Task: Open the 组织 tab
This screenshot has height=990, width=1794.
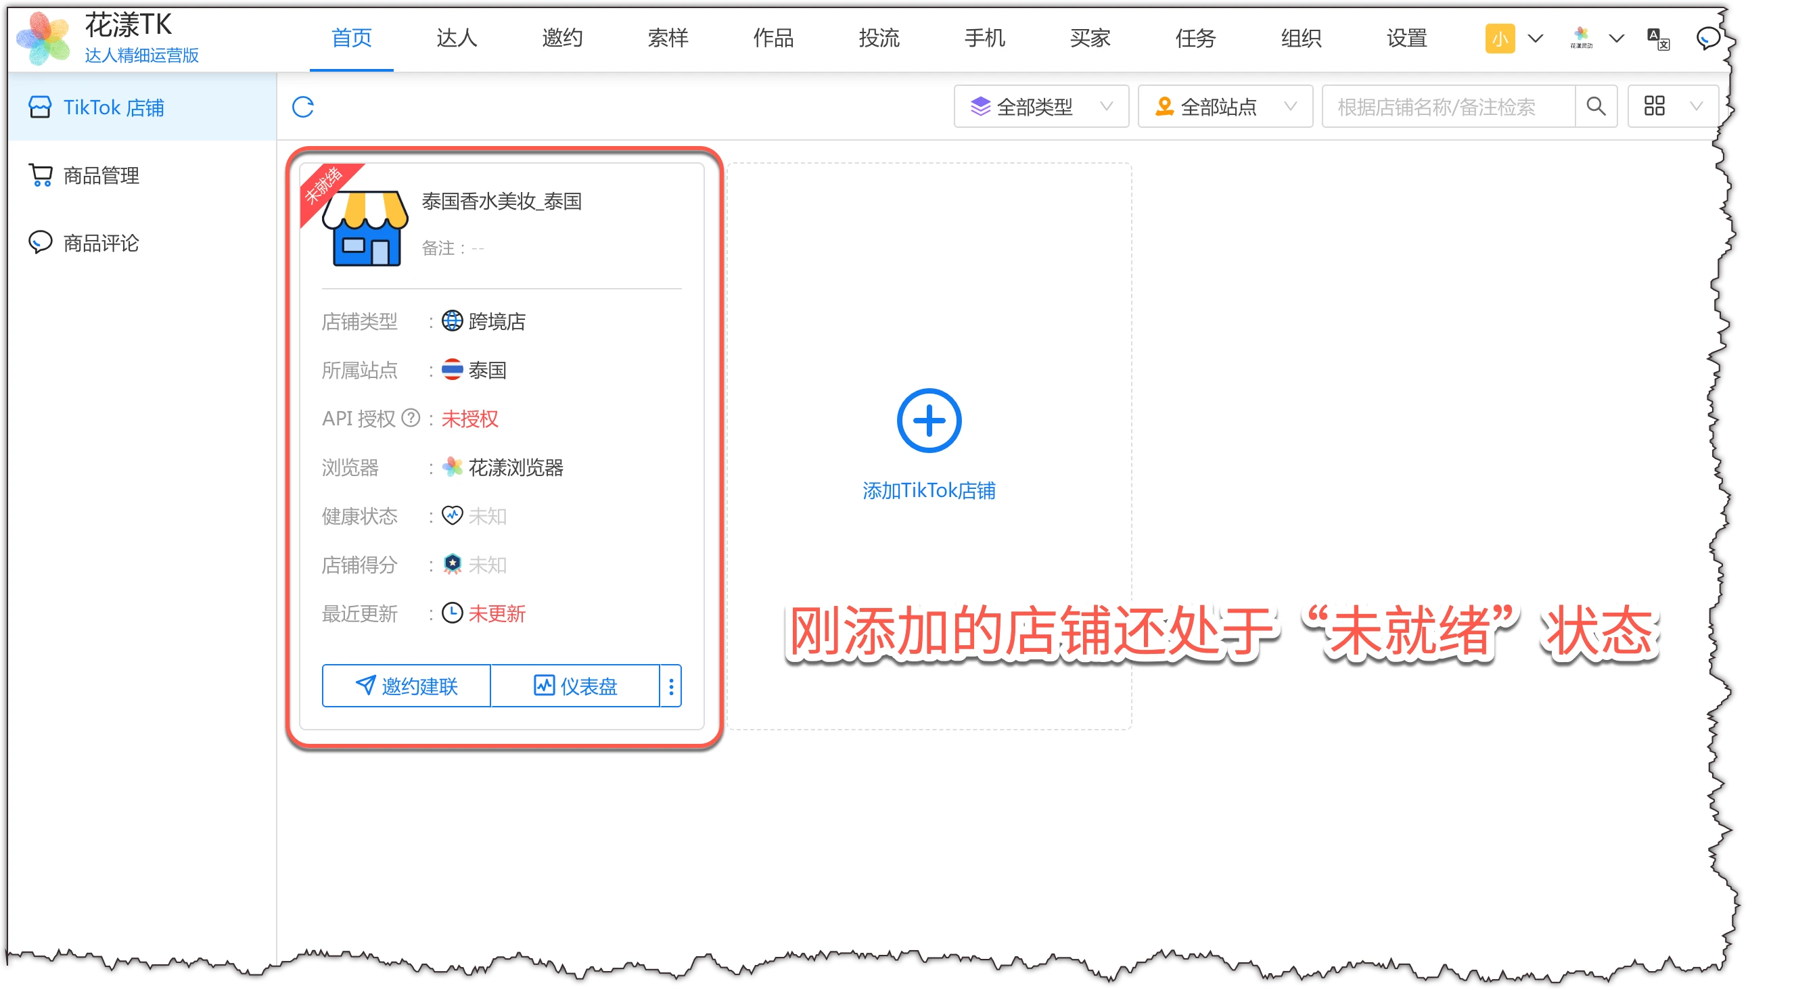Action: pyautogui.click(x=1301, y=38)
